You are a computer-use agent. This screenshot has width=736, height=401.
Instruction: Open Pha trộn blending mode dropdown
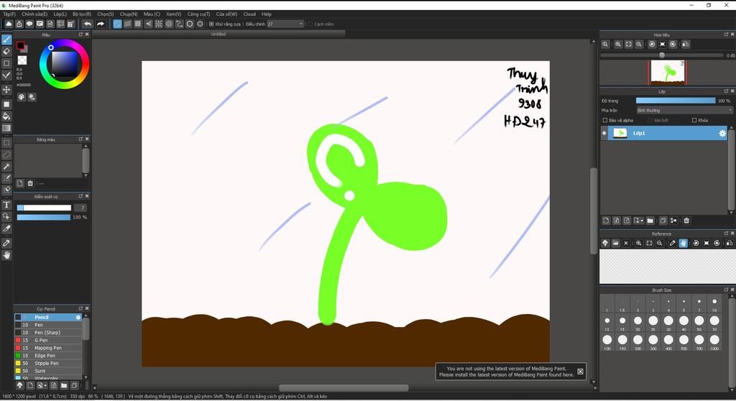pos(684,111)
